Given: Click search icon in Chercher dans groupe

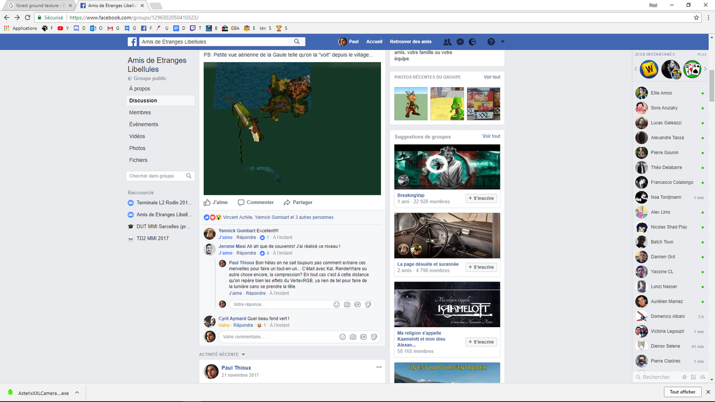Looking at the screenshot, I should (x=189, y=176).
